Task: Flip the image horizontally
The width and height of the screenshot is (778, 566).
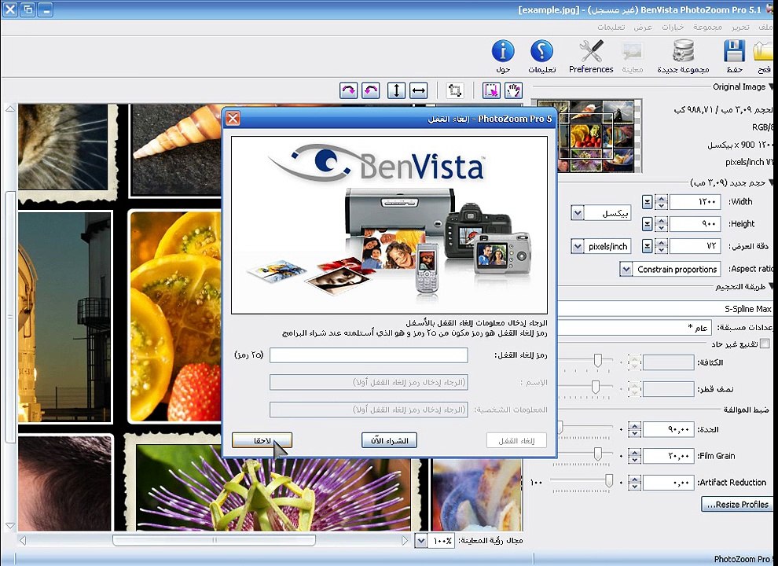Action: 419,90
